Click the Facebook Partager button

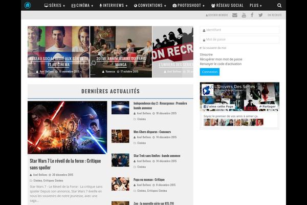click(x=267, y=107)
